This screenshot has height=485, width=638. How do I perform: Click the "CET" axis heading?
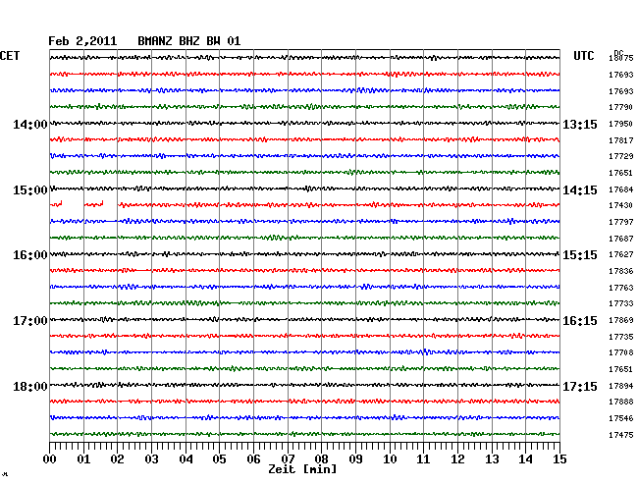pos(10,56)
